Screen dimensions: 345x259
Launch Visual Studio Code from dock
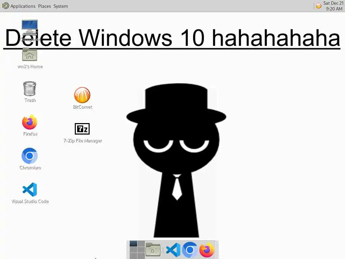click(173, 250)
